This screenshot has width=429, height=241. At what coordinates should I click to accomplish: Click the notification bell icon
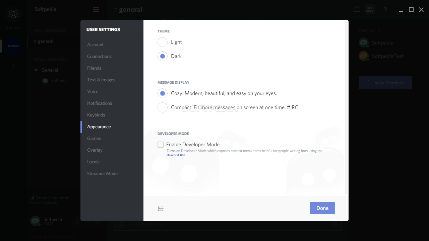coord(357,9)
